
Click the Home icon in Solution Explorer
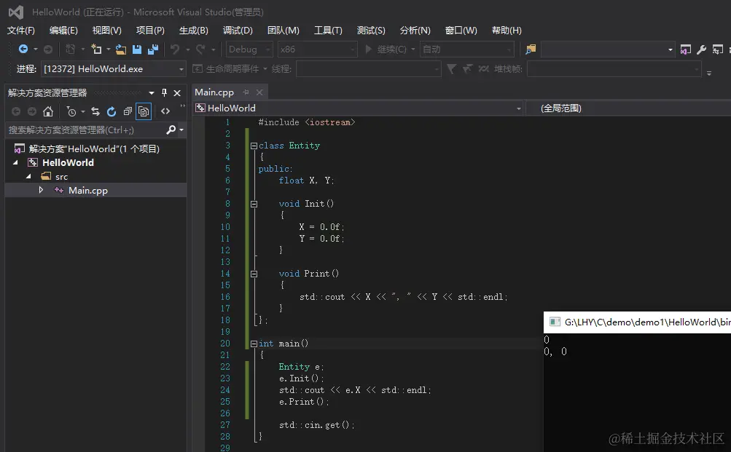coord(48,111)
